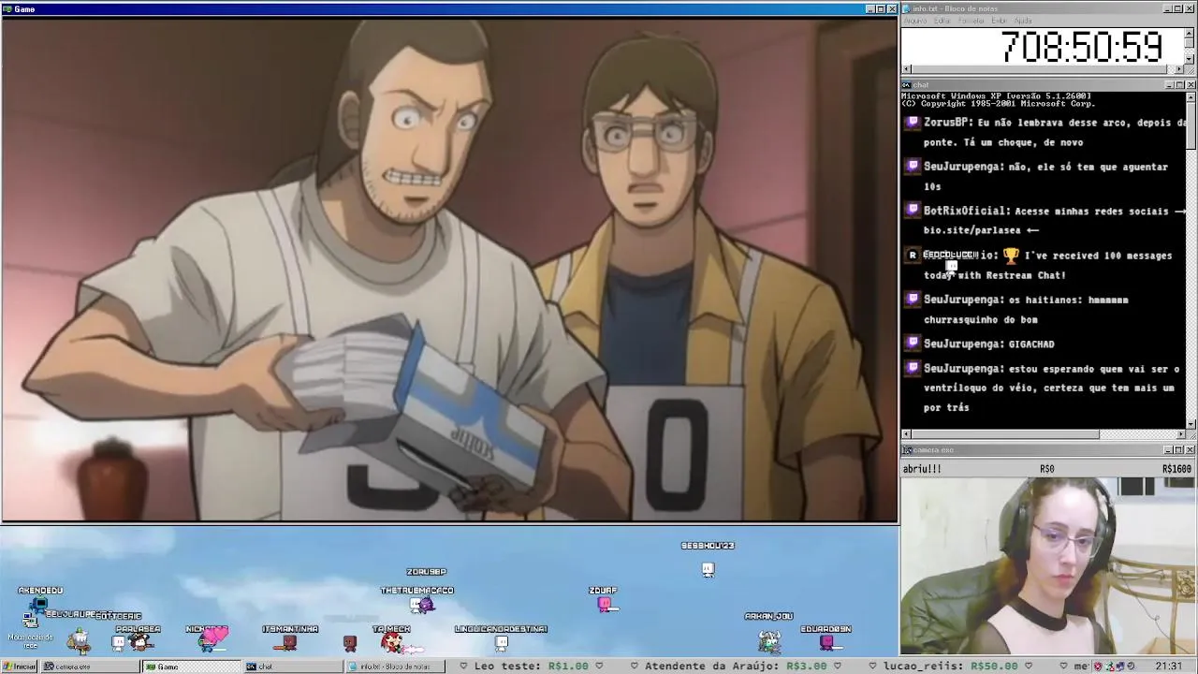Open the Exibir menu in Bloco de notas
This screenshot has height=674, width=1198.
999,21
